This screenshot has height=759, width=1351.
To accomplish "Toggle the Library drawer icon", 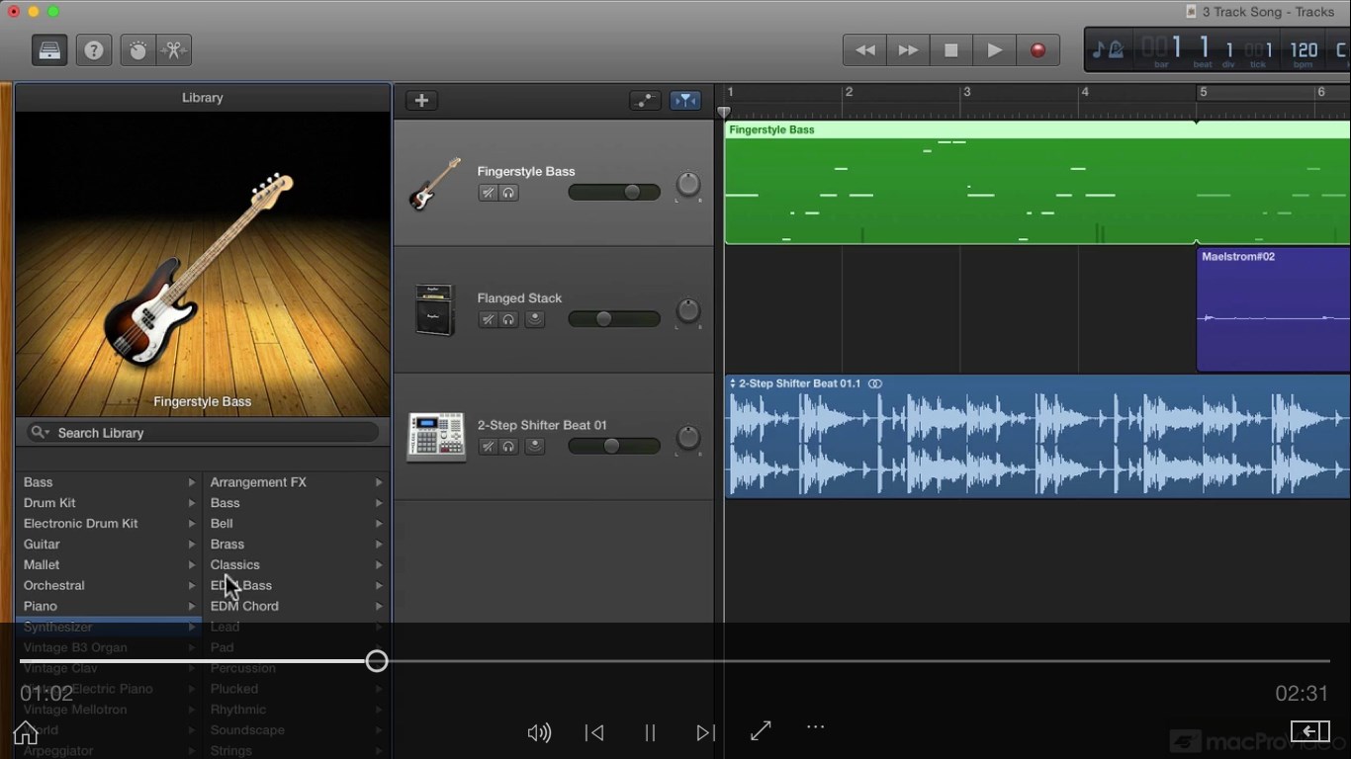I will (48, 49).
